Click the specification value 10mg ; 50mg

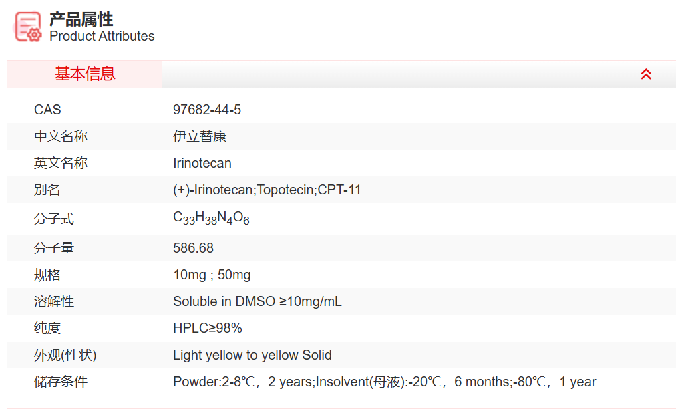pos(212,275)
